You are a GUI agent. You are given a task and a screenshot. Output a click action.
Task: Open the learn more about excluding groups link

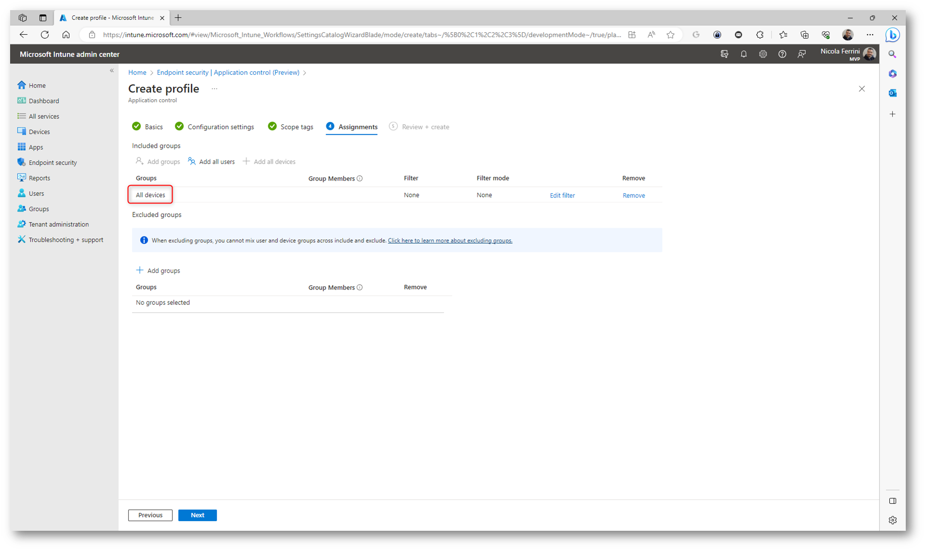450,240
